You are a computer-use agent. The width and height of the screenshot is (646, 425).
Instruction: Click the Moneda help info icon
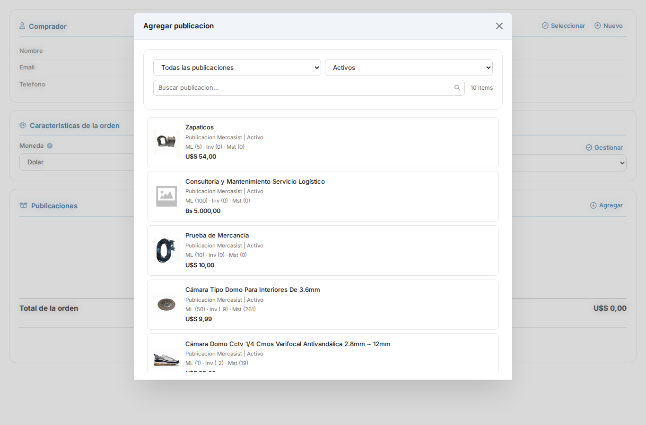[x=50, y=146]
